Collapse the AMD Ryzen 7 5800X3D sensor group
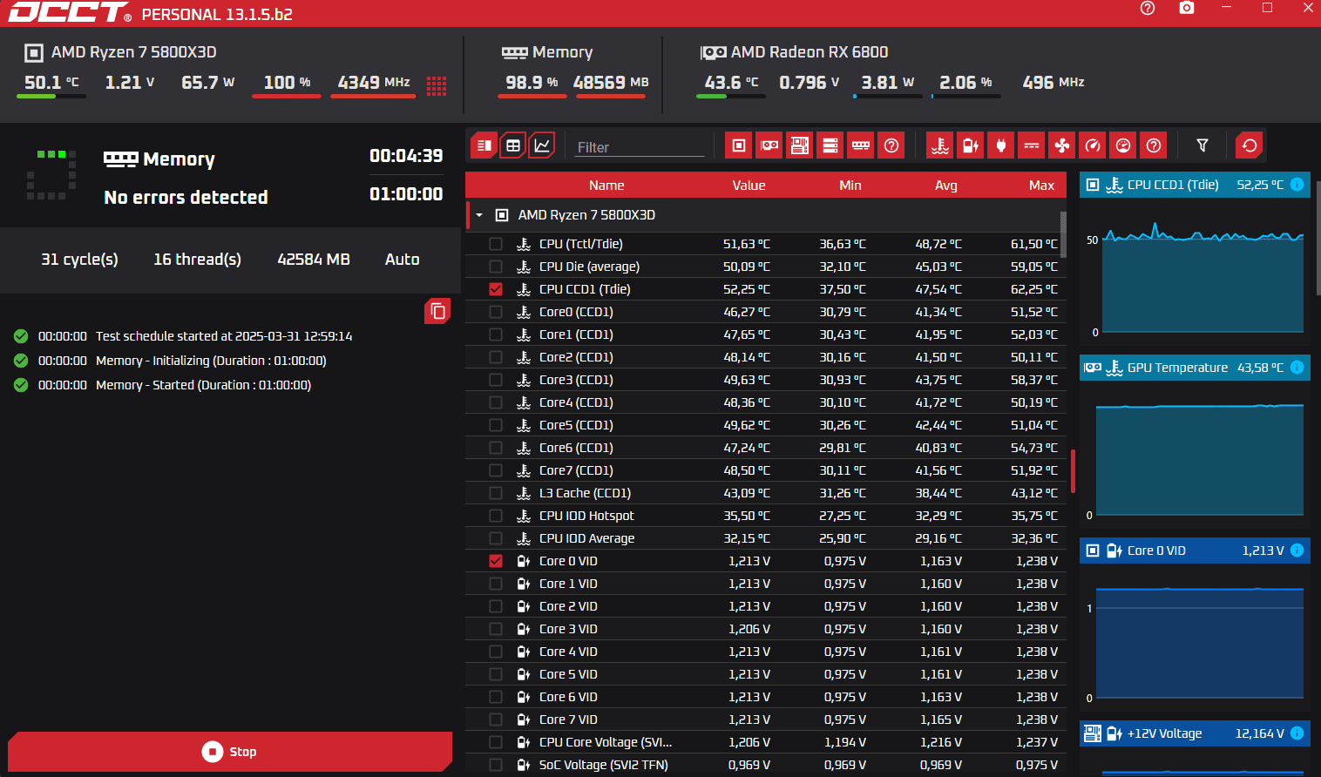Screen dimensions: 1321x777 point(479,215)
